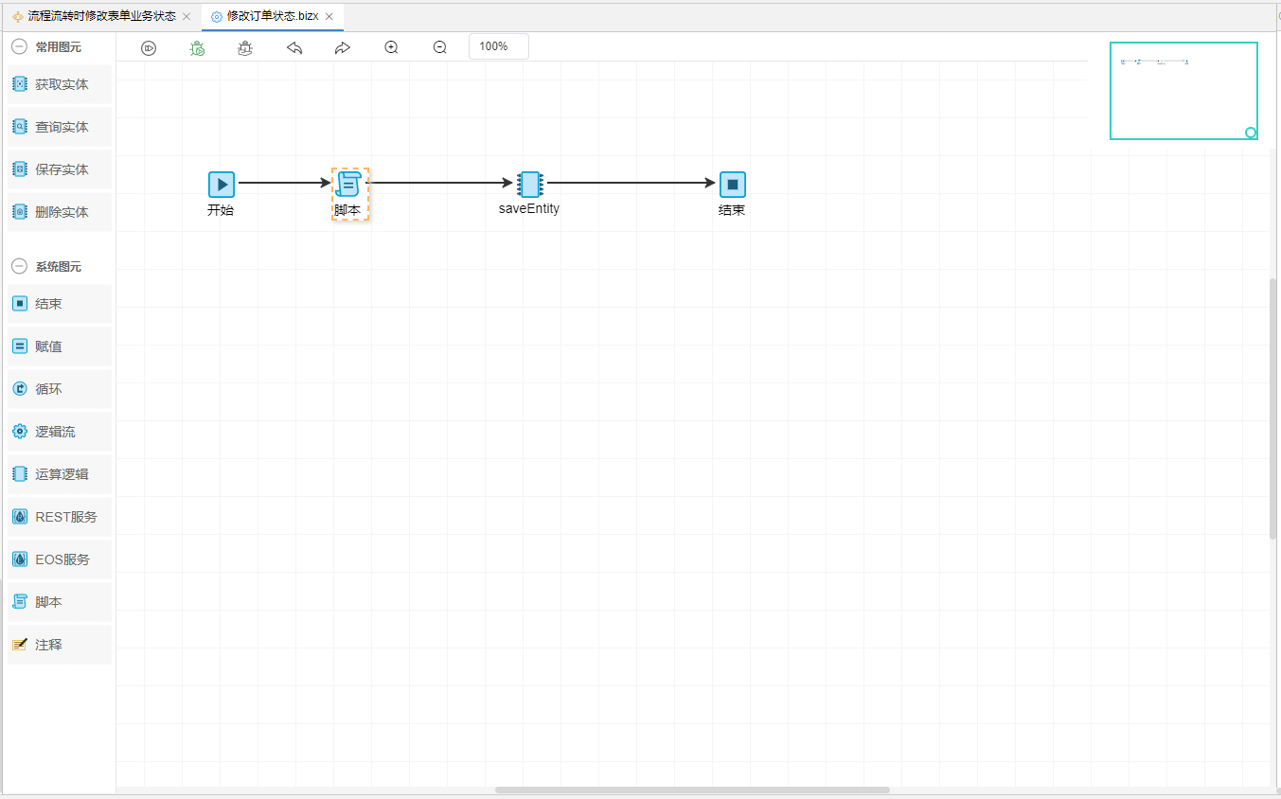Collapse the 常用图元 palette section
The height and width of the screenshot is (799, 1281).
[19, 46]
